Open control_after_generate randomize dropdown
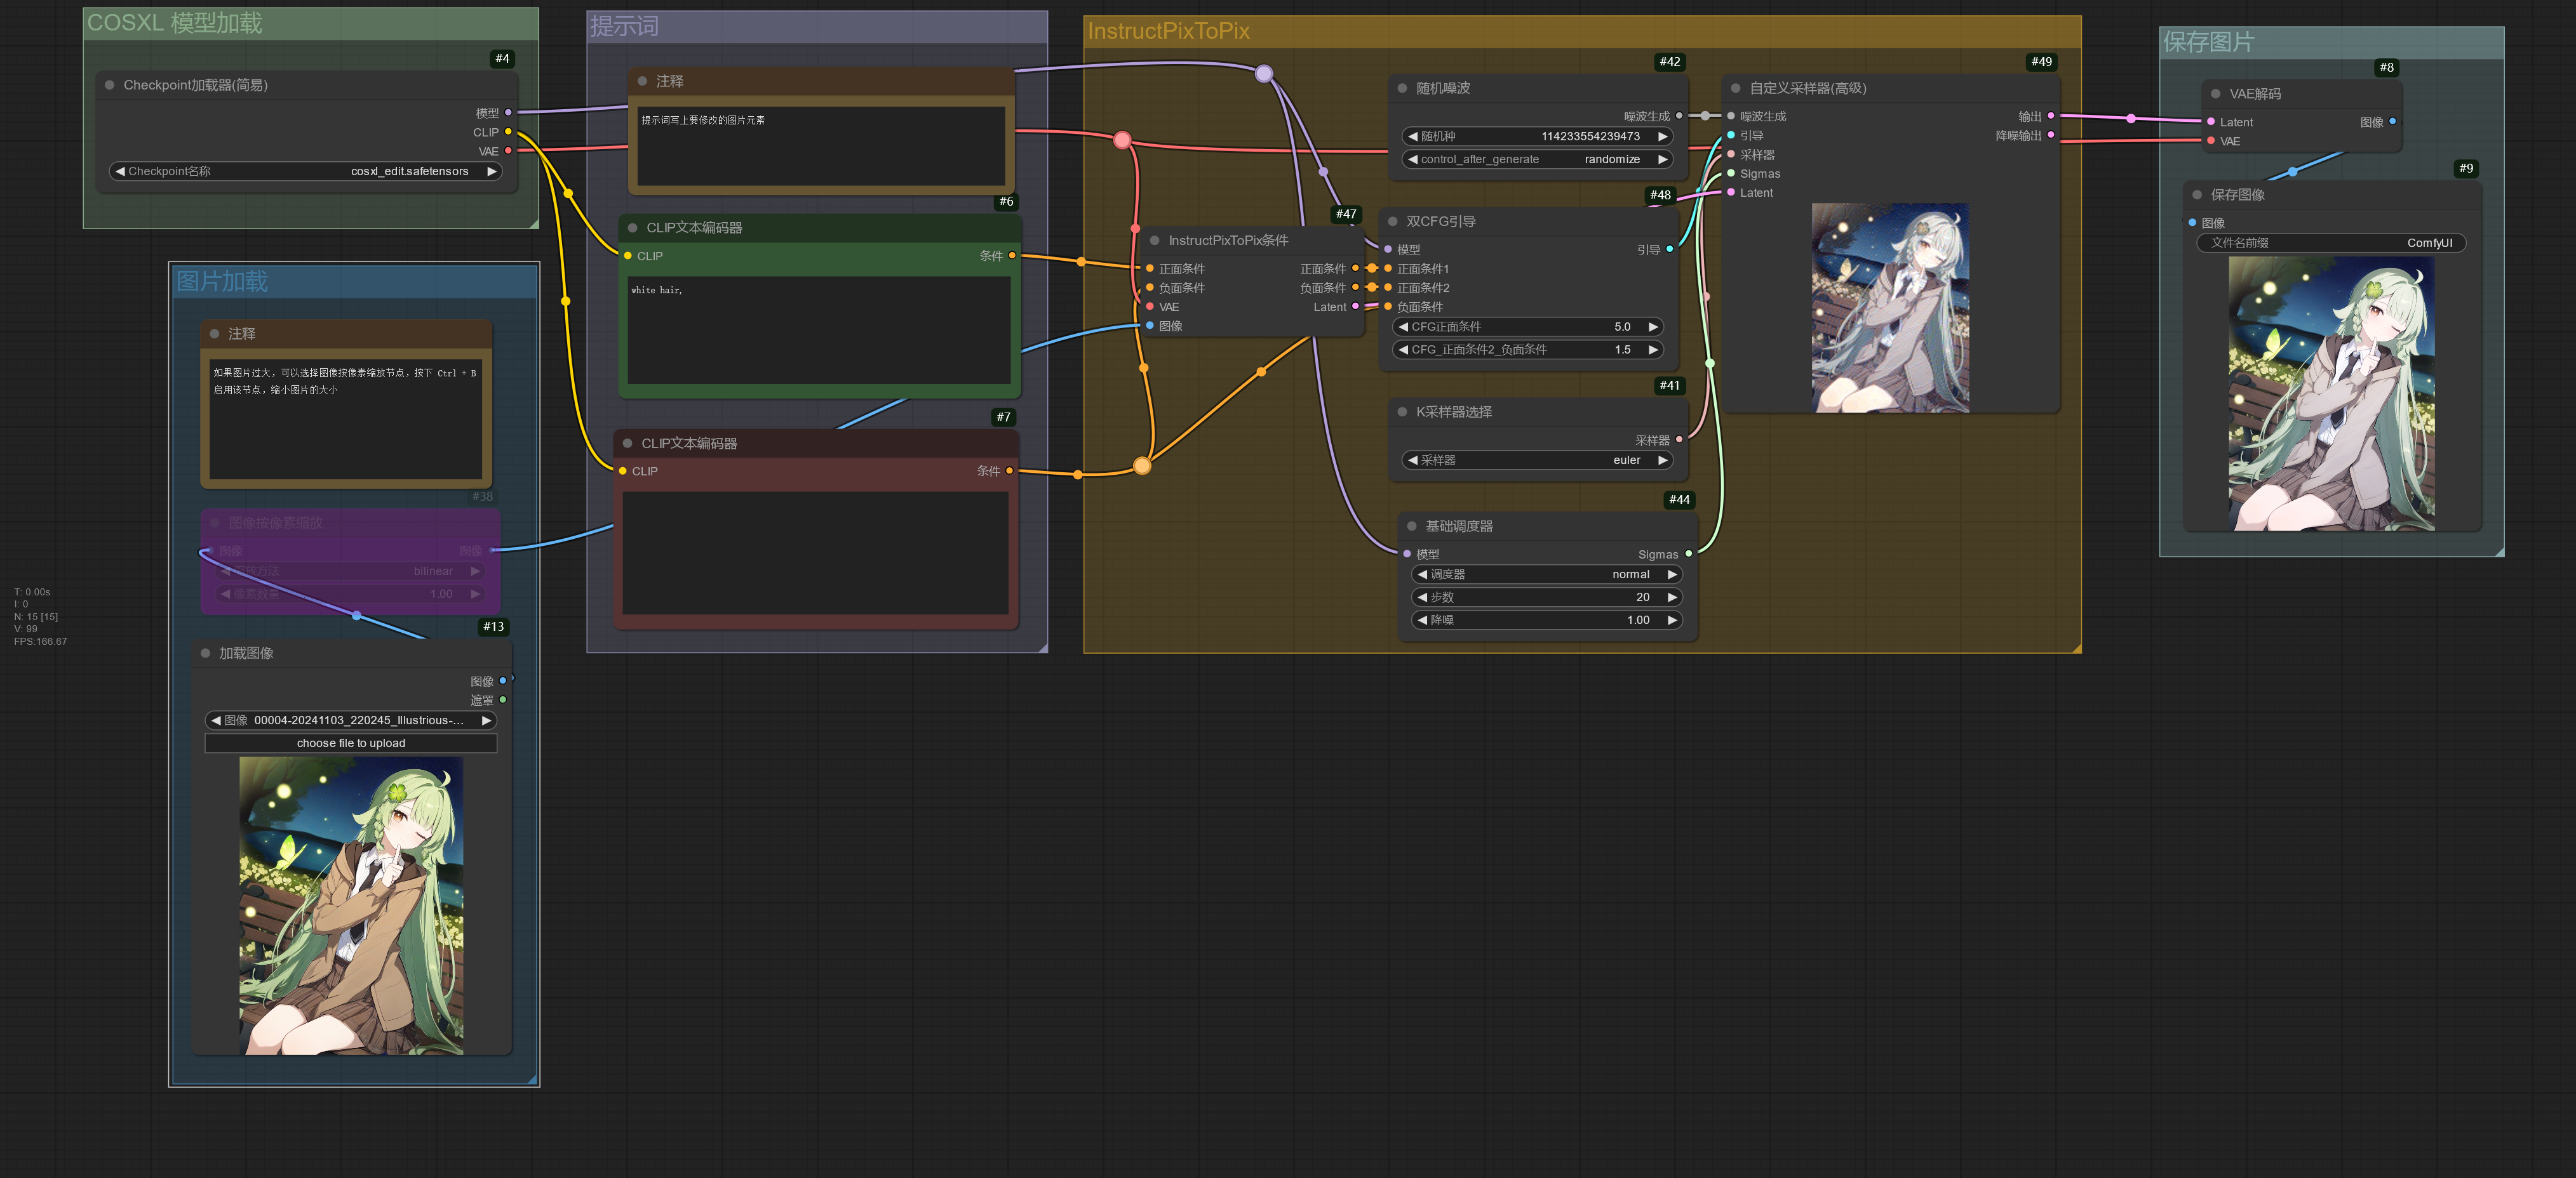This screenshot has height=1178, width=2576. pos(1537,160)
